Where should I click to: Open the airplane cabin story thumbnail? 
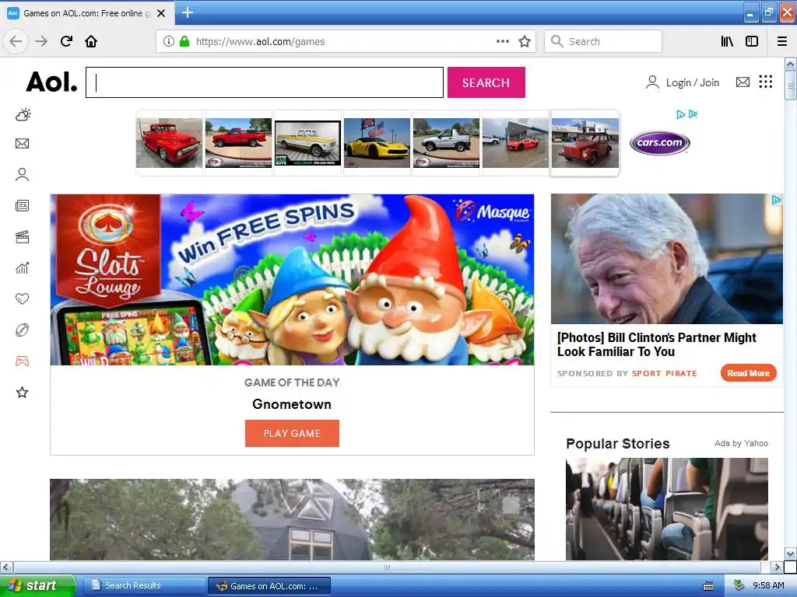tap(667, 509)
